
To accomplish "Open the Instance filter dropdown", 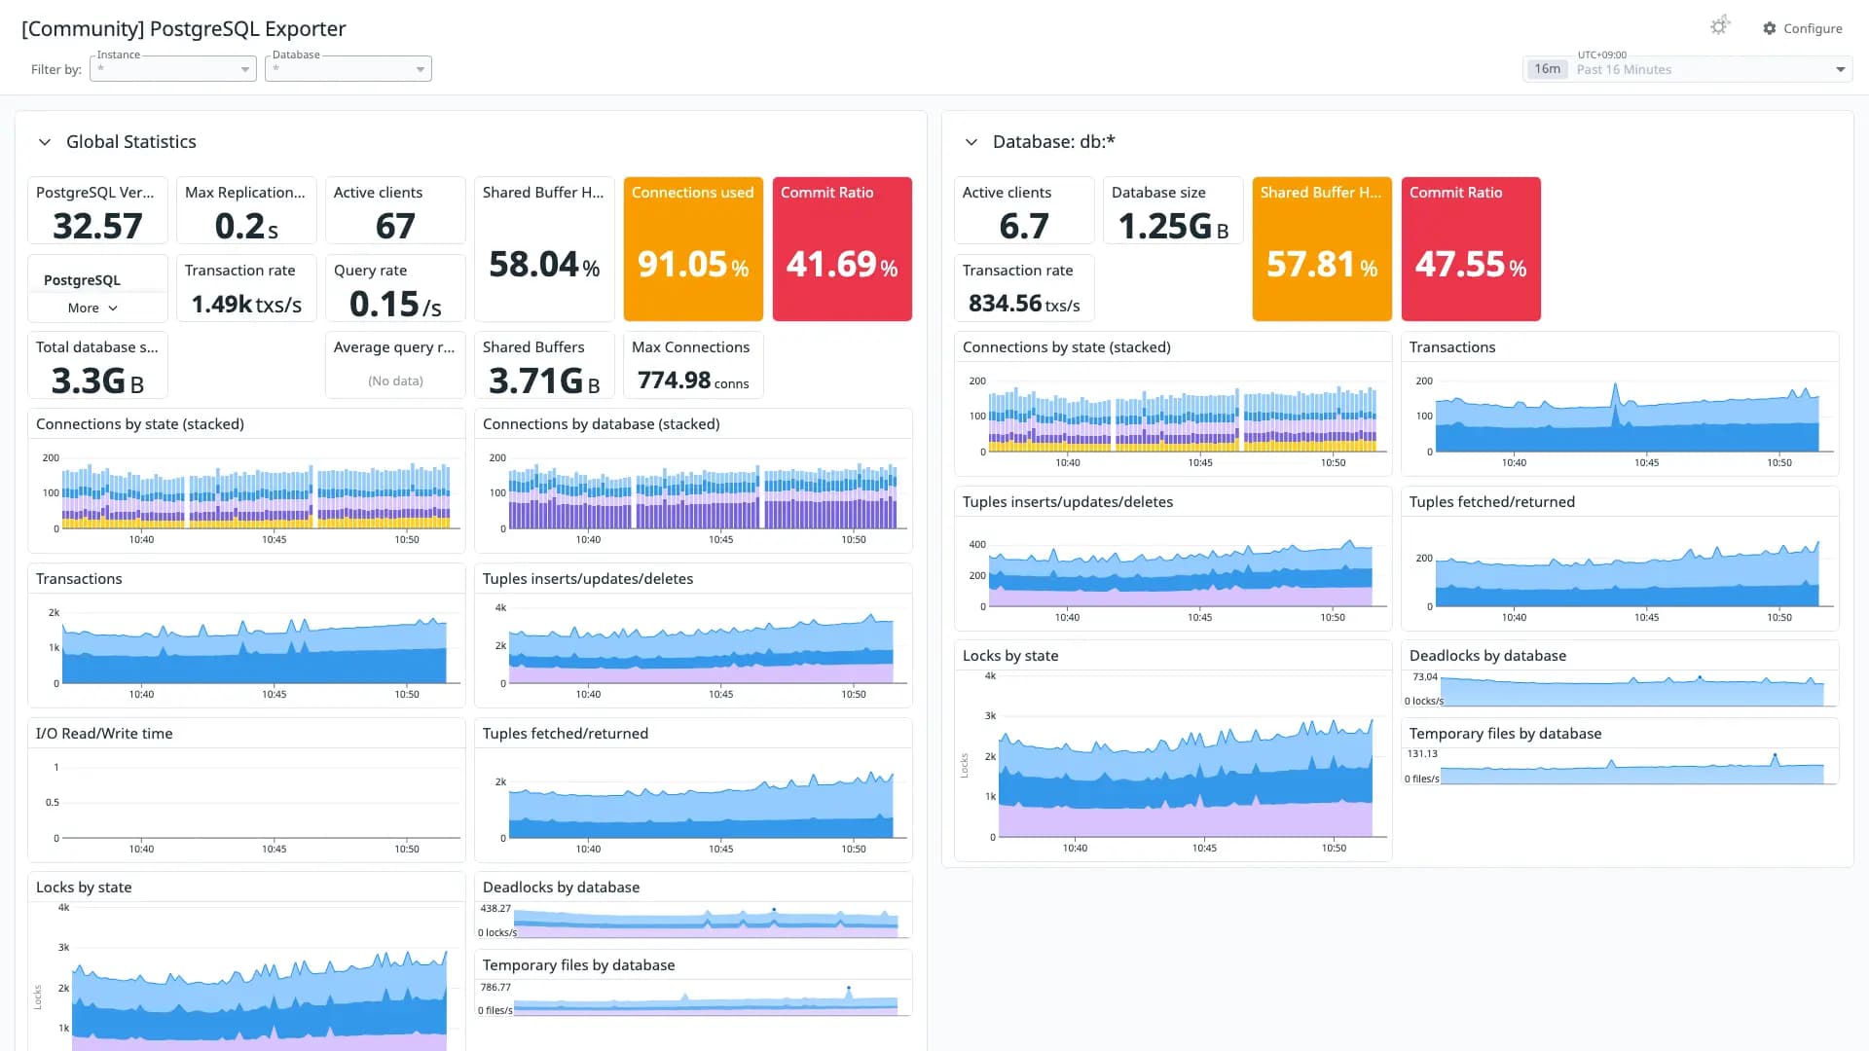I will coord(173,68).
